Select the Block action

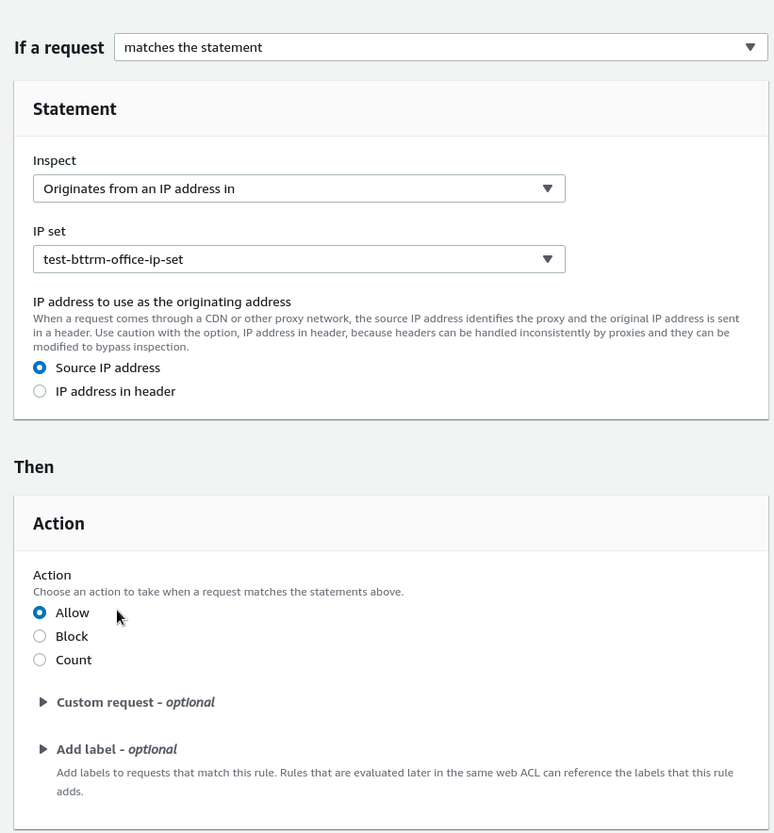coord(40,636)
